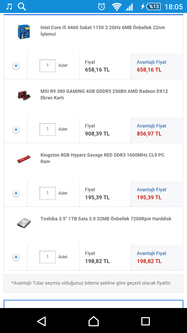Remove Toshiba 1TB harddisk from cart
This screenshot has width=187, height=333.
(x=16, y=257)
